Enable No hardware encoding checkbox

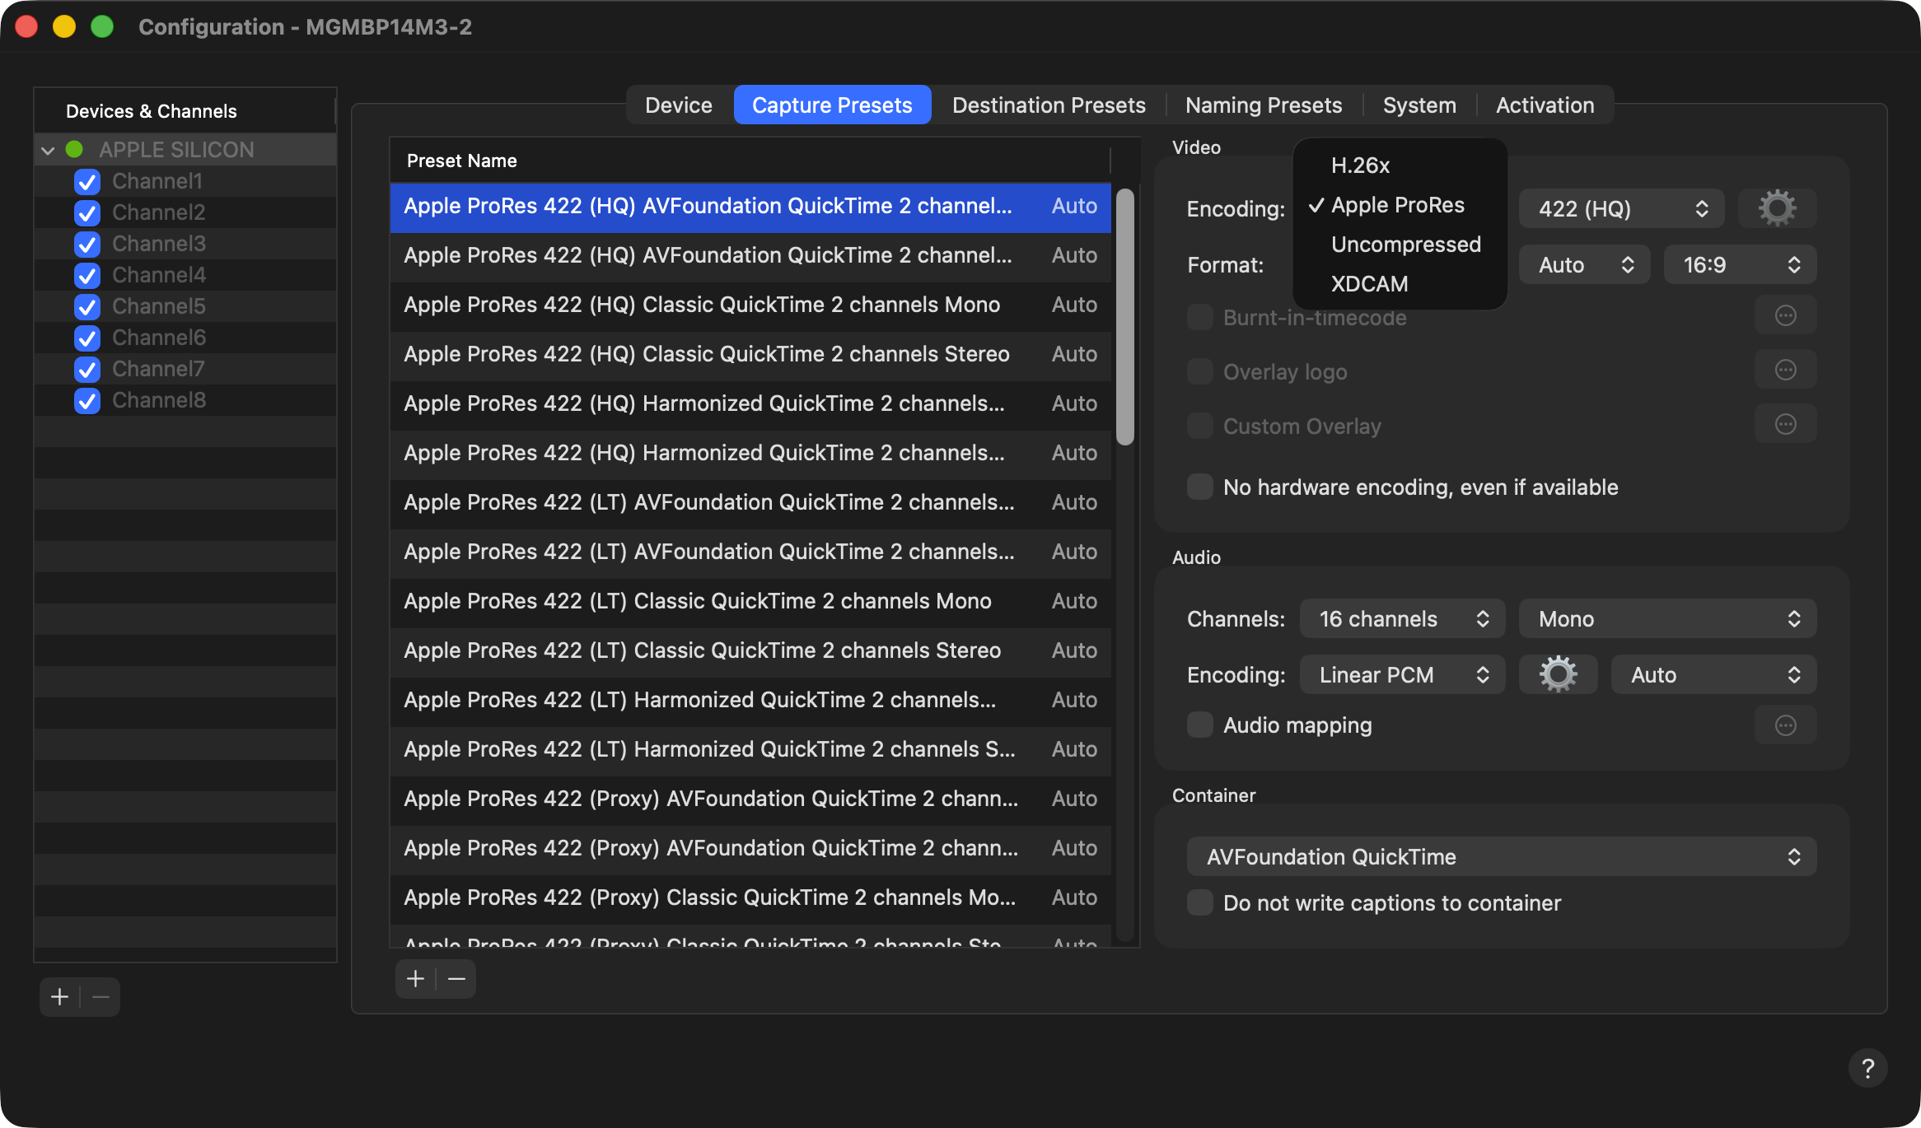1199,487
